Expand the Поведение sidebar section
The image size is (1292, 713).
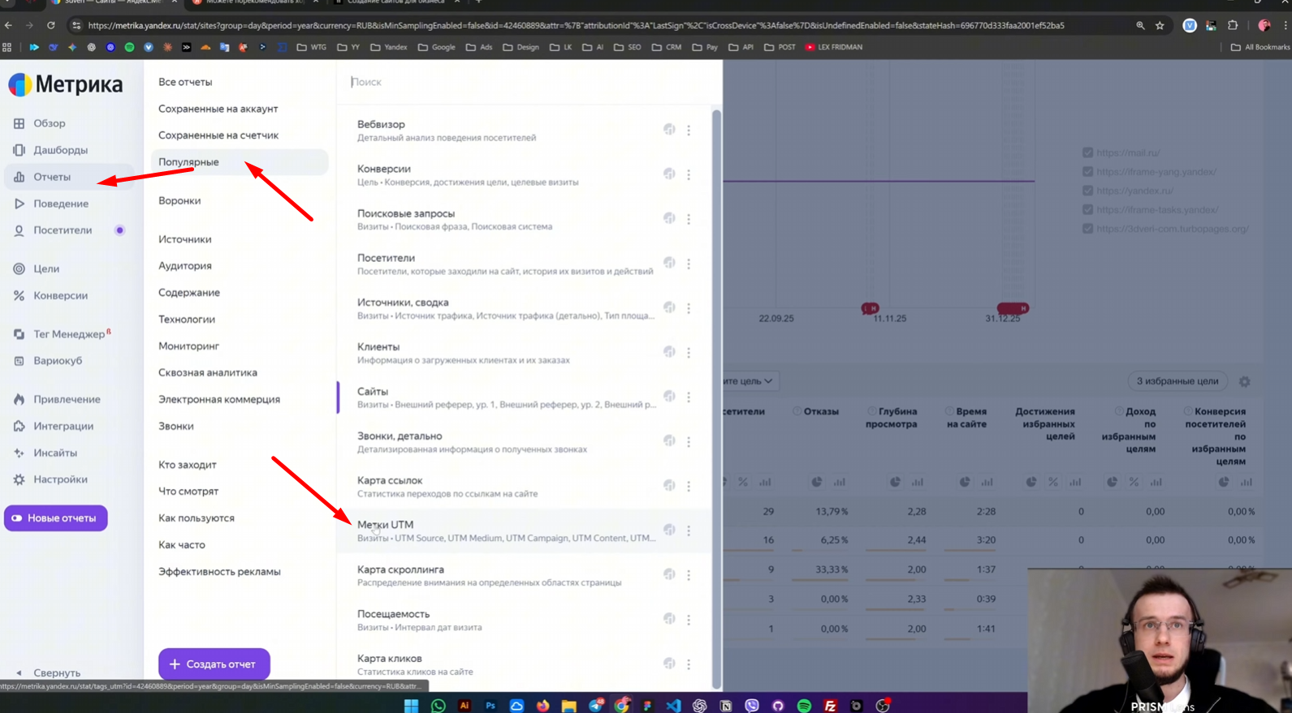(x=61, y=204)
